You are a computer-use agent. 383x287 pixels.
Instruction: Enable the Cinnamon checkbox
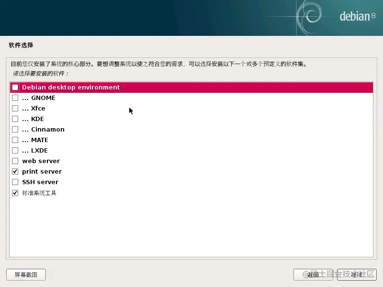tap(15, 129)
